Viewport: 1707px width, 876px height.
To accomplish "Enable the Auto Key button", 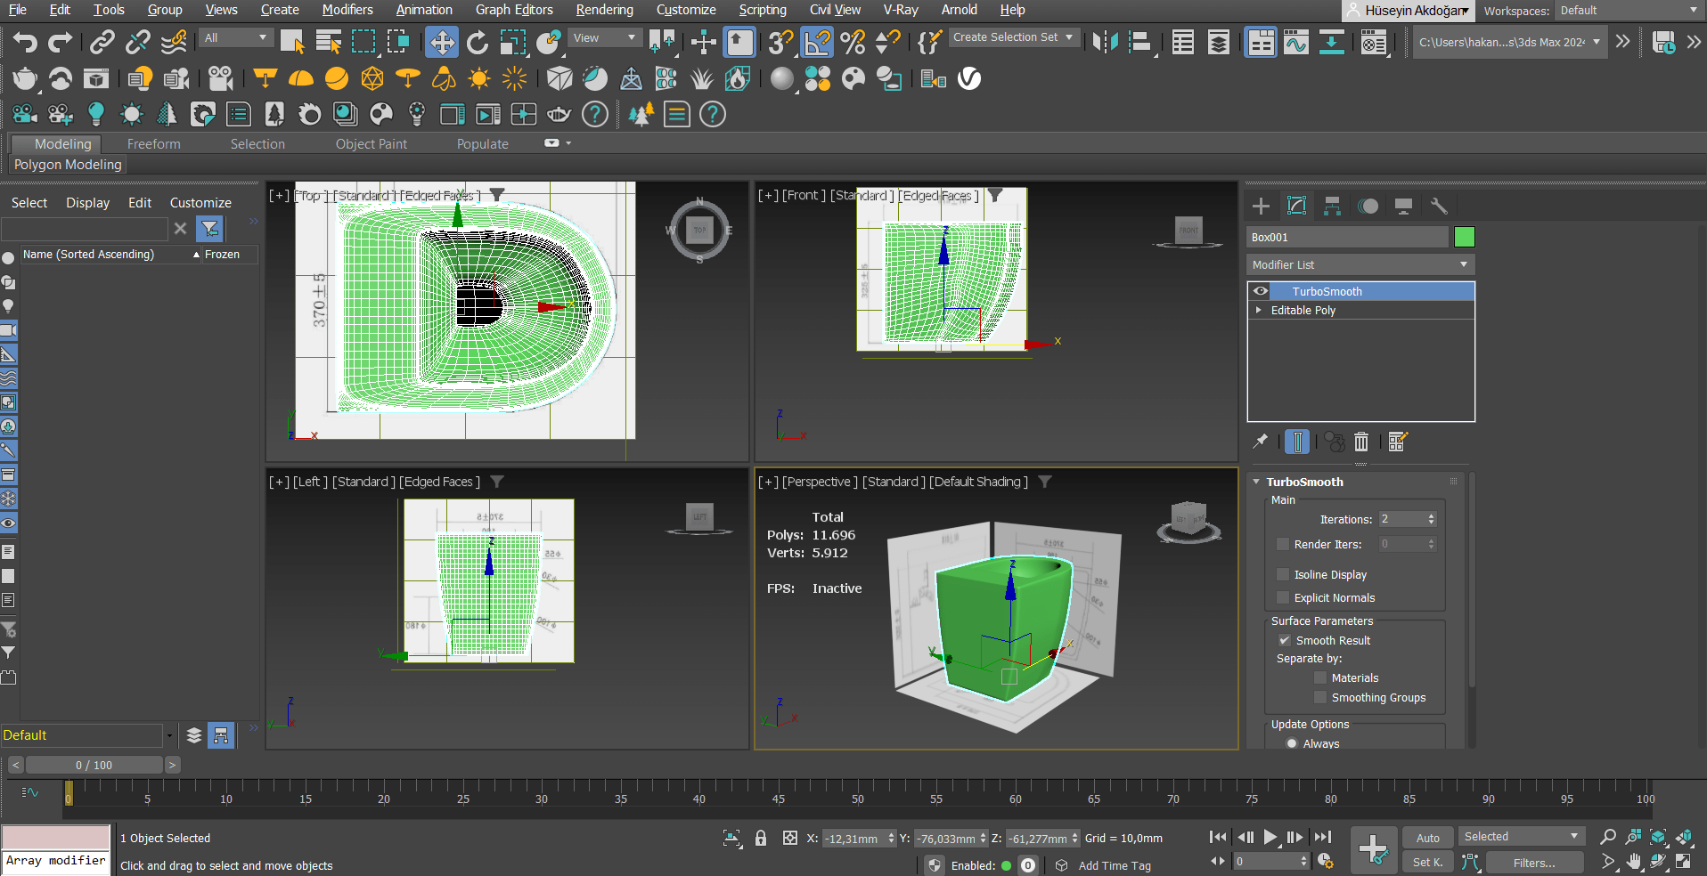I will tap(1427, 838).
